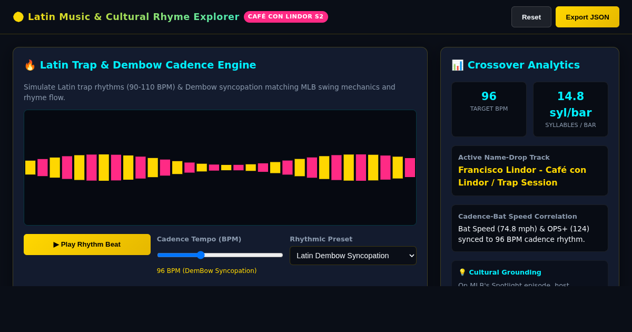Export data with Export JSON button
632x332 pixels.
tap(587, 17)
